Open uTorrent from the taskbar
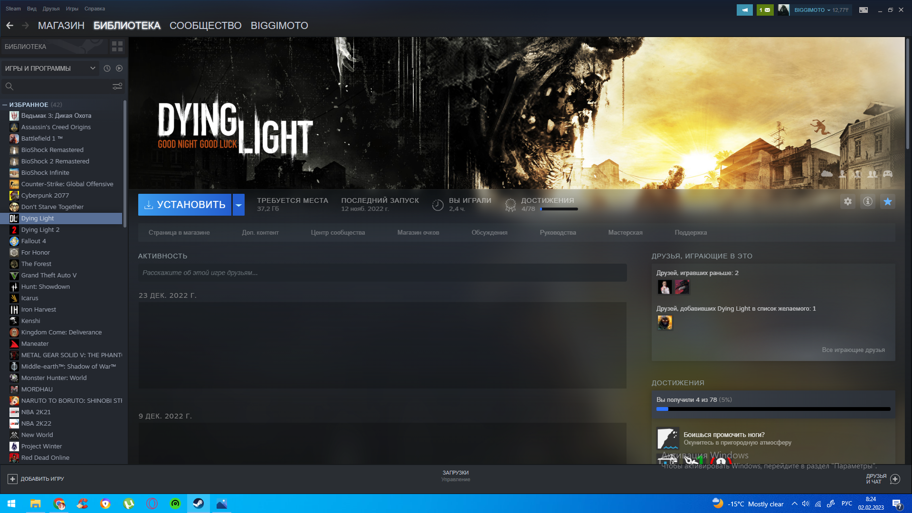This screenshot has height=513, width=912. click(129, 503)
